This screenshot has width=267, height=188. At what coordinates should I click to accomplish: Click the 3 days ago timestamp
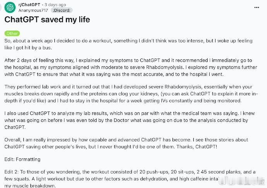55,5
